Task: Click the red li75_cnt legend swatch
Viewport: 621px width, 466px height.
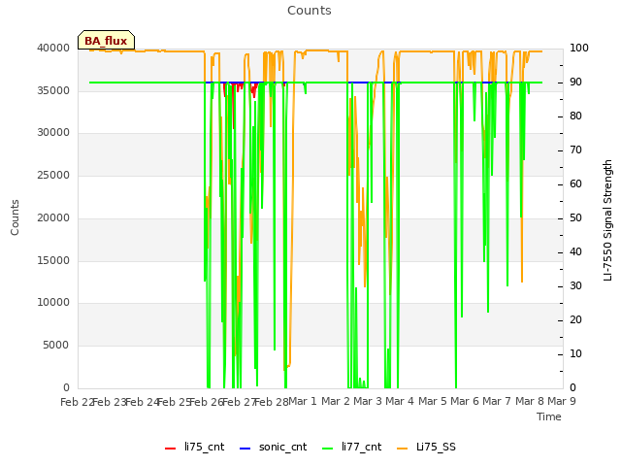Action: pos(171,449)
